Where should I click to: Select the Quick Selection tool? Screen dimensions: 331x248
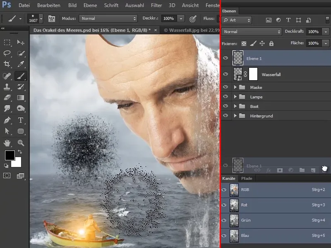pyautogui.click(x=20, y=53)
